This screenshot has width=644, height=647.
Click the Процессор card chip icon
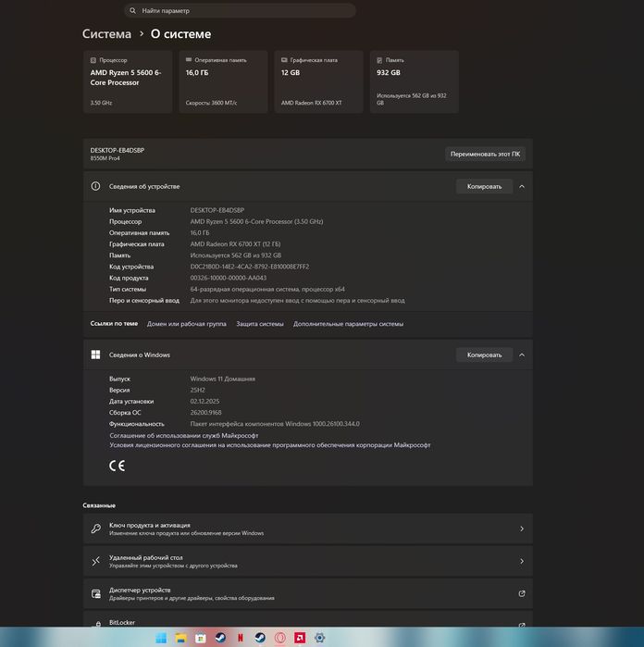tap(93, 60)
